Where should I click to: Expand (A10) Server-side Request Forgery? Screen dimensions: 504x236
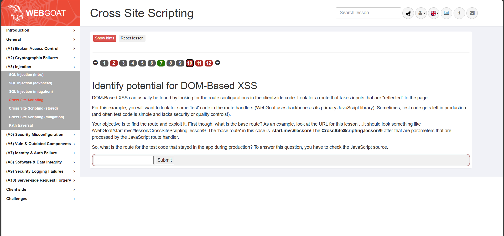[41, 180]
